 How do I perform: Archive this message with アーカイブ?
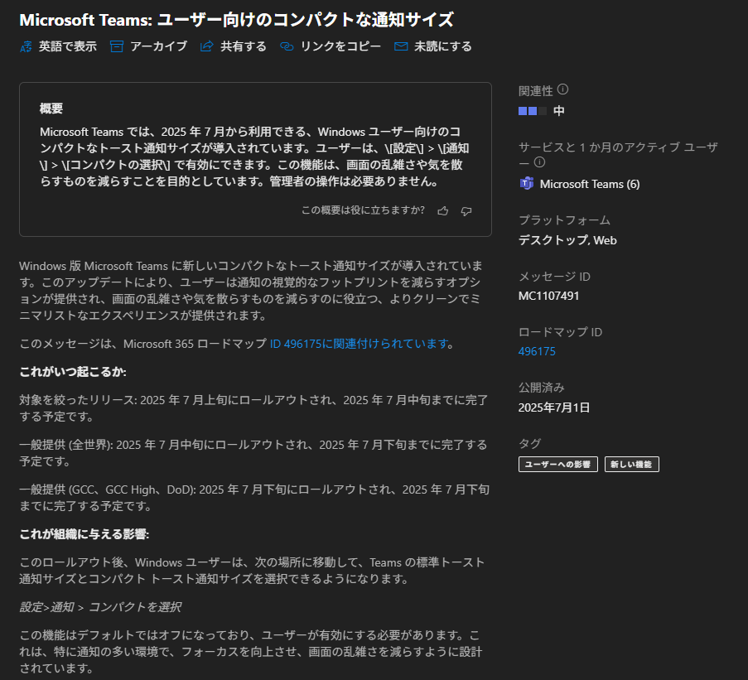148,46
